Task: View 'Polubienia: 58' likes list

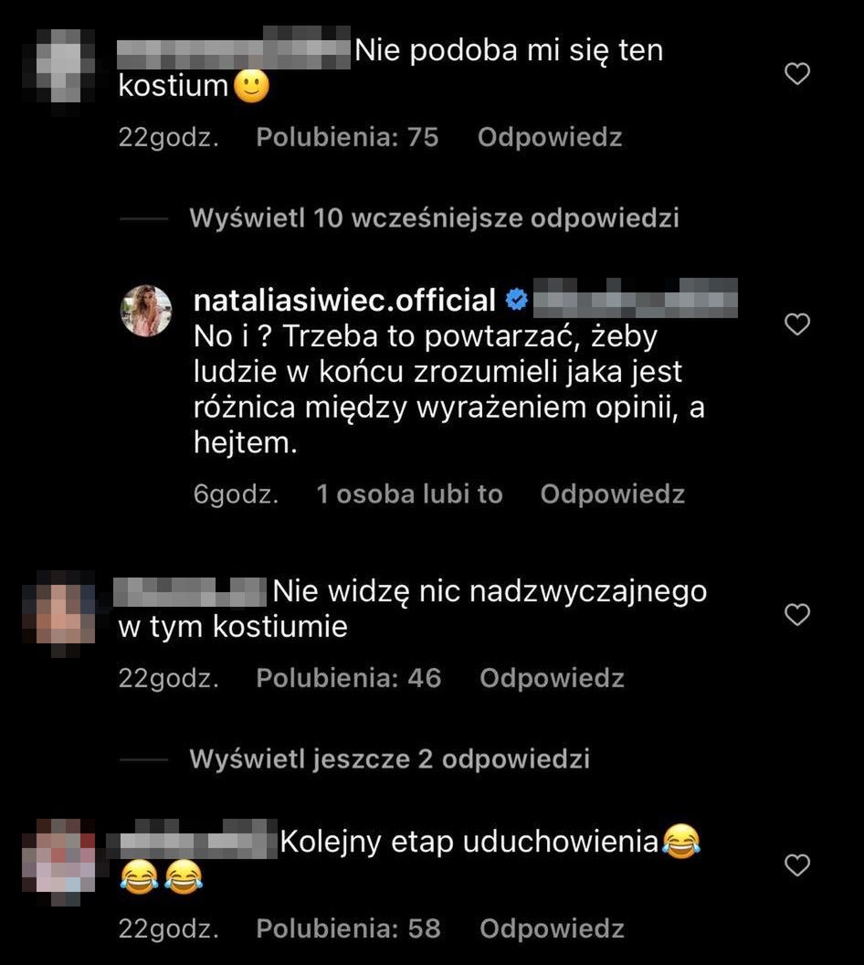Action: tap(349, 928)
